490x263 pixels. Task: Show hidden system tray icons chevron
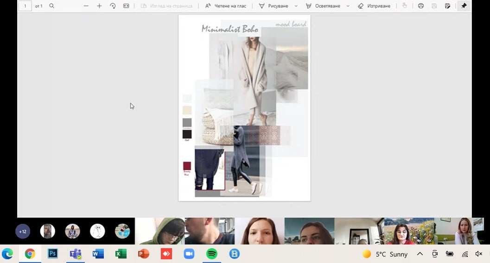coord(420,254)
